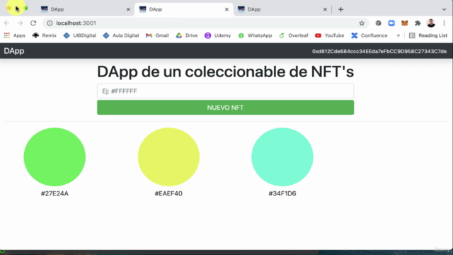453x255 pixels.
Task: Open WhatsApp bookmark
Action: click(255, 35)
